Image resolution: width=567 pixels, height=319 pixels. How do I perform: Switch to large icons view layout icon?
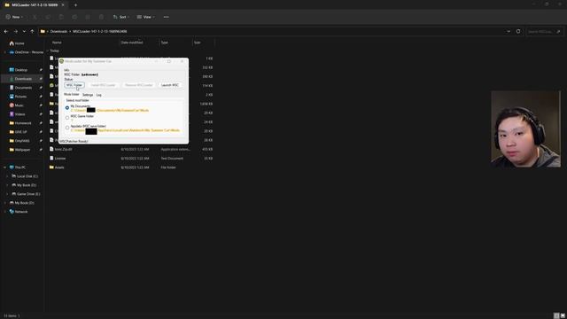pos(563,315)
